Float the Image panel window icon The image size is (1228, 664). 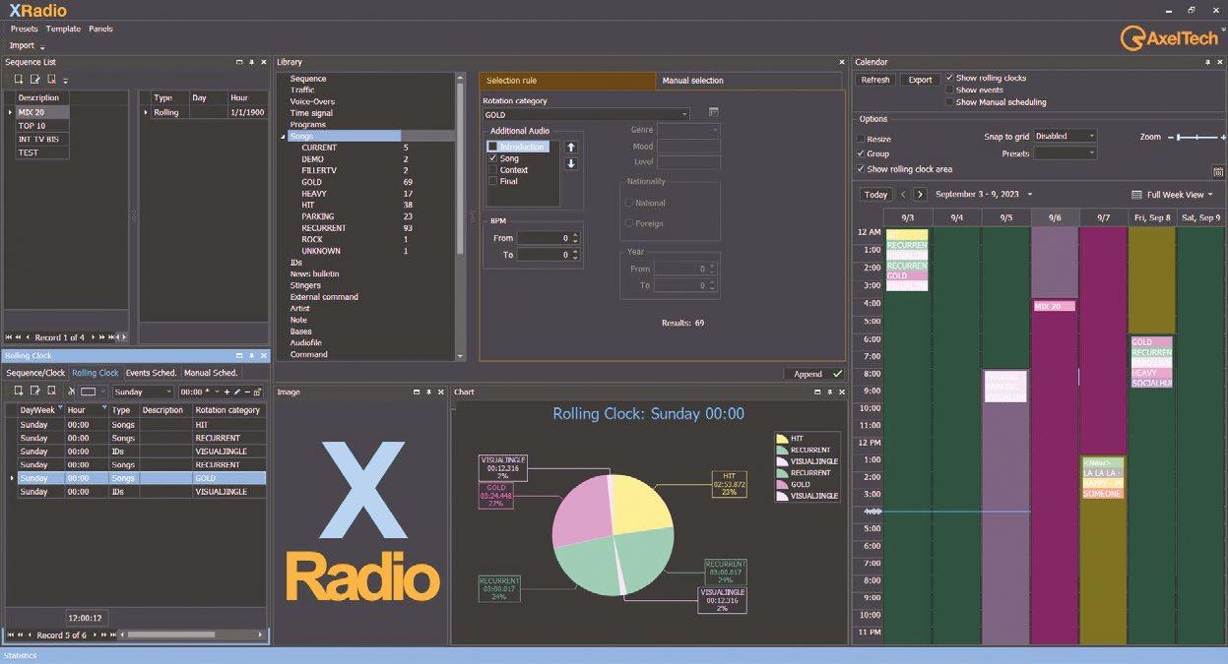(x=416, y=392)
